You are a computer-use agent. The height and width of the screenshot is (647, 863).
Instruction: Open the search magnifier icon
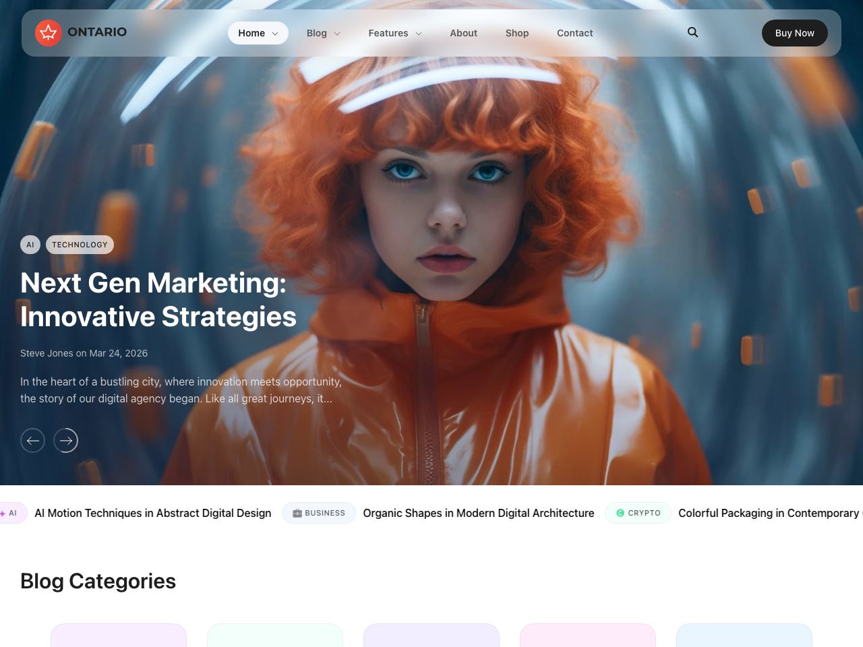click(692, 32)
